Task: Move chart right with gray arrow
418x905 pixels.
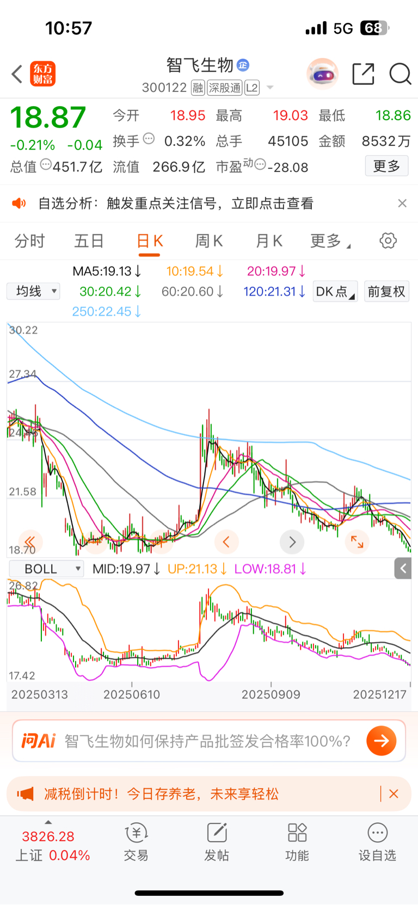Action: 292,541
